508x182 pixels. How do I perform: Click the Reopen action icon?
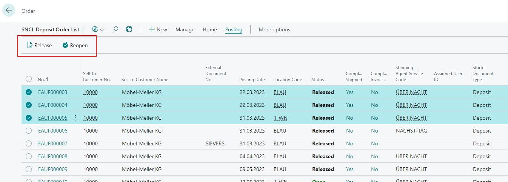tap(65, 45)
